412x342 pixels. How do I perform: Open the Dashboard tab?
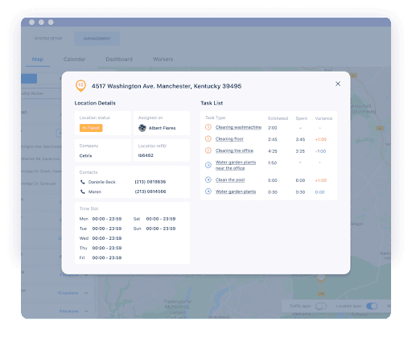(x=119, y=60)
